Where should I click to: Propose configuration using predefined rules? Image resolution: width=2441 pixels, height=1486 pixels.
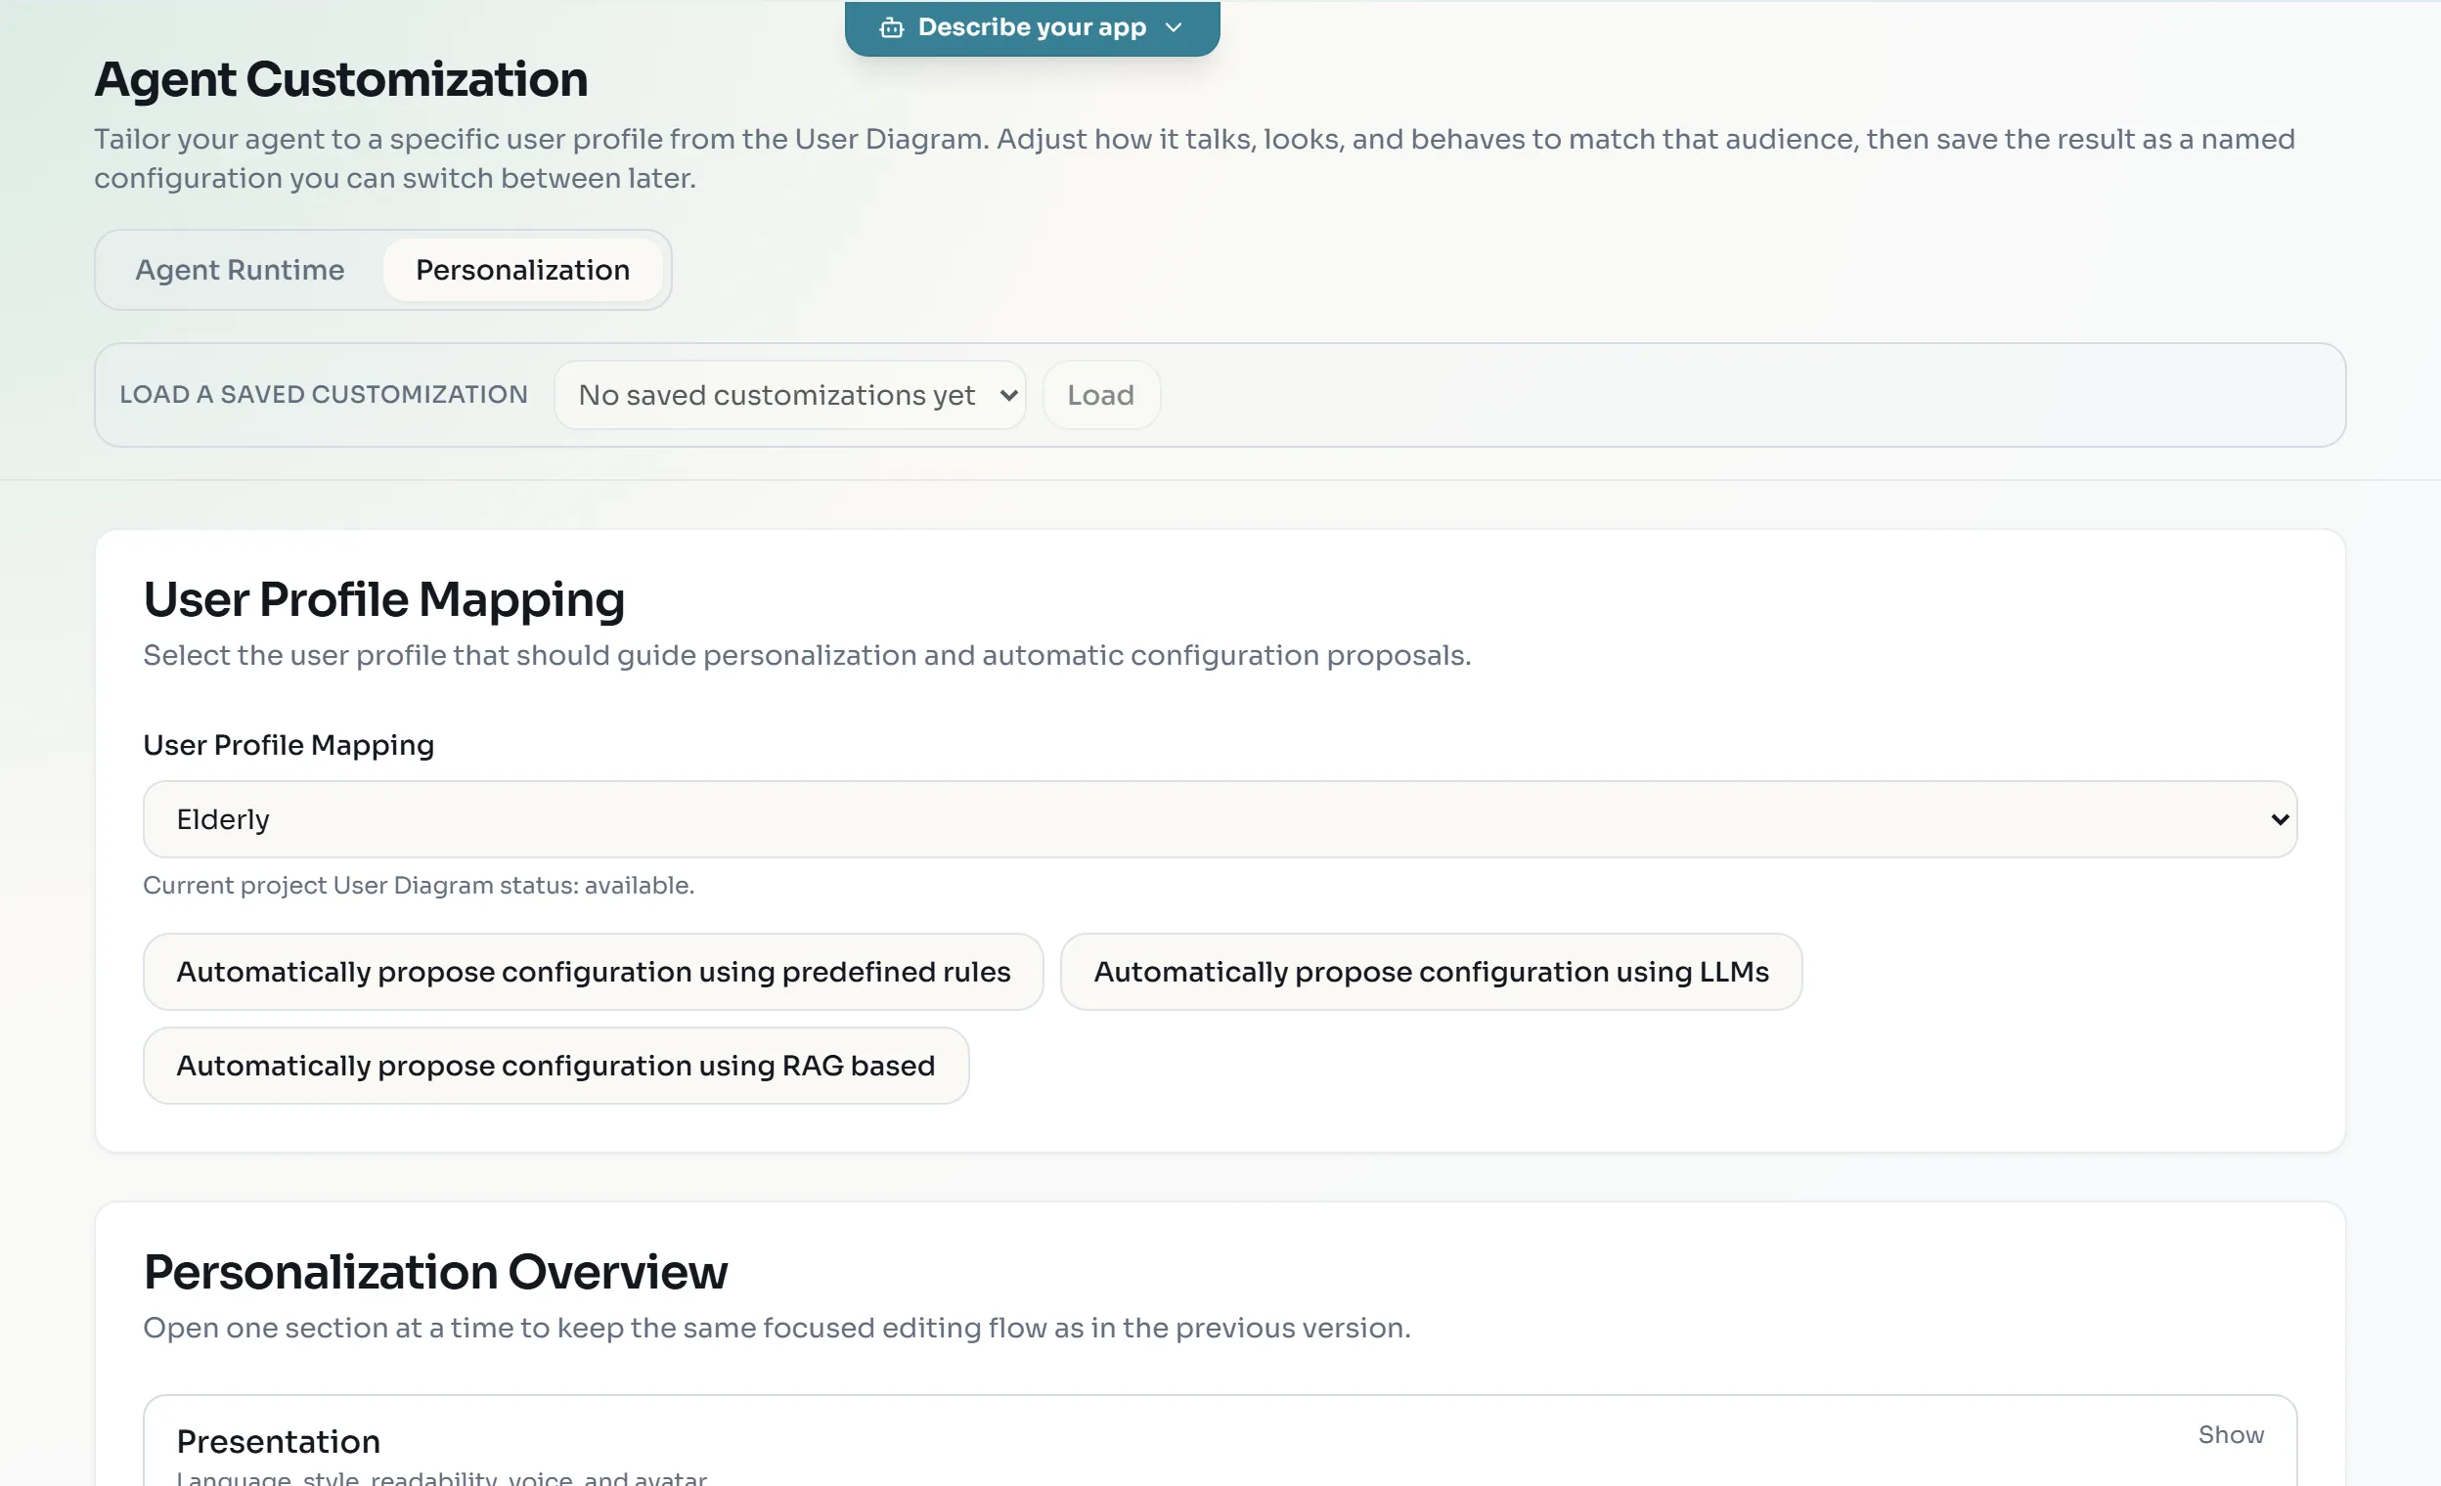pyautogui.click(x=593, y=971)
